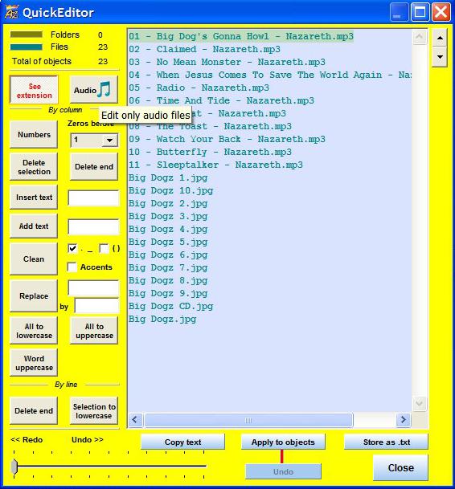Select '09 - Watch Your Back' line
This screenshot has width=455, height=489.
pos(227,139)
